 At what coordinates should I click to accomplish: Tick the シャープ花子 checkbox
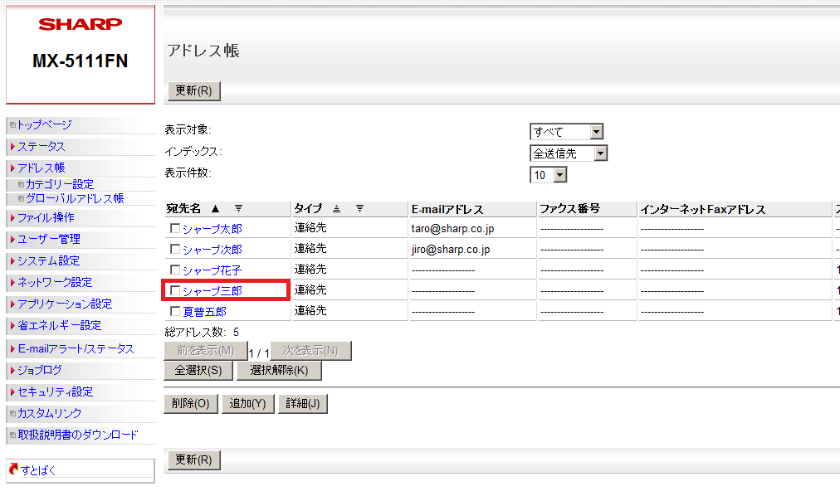click(x=175, y=270)
